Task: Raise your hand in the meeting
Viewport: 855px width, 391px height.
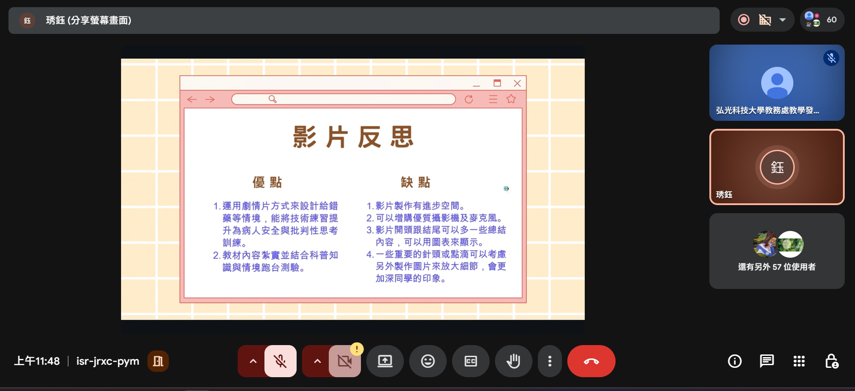Action: click(513, 361)
